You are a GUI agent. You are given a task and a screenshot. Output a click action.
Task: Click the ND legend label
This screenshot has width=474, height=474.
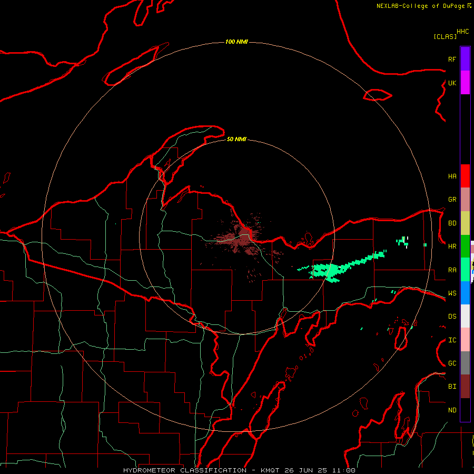pos(452,410)
